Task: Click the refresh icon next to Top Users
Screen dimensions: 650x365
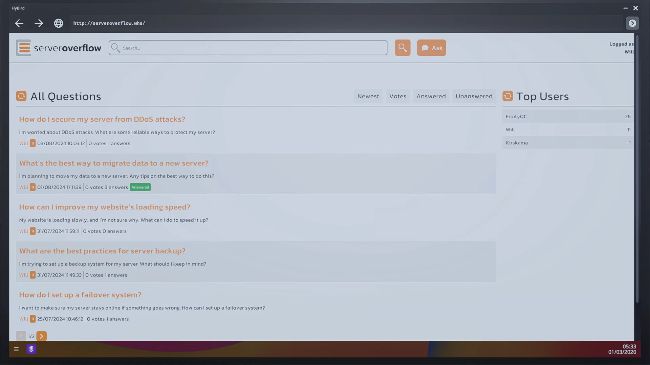Action: tap(507, 96)
